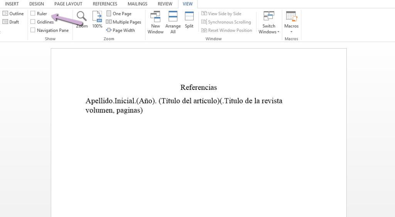
Task: Switch to Multiple Pages view
Action: [123, 22]
